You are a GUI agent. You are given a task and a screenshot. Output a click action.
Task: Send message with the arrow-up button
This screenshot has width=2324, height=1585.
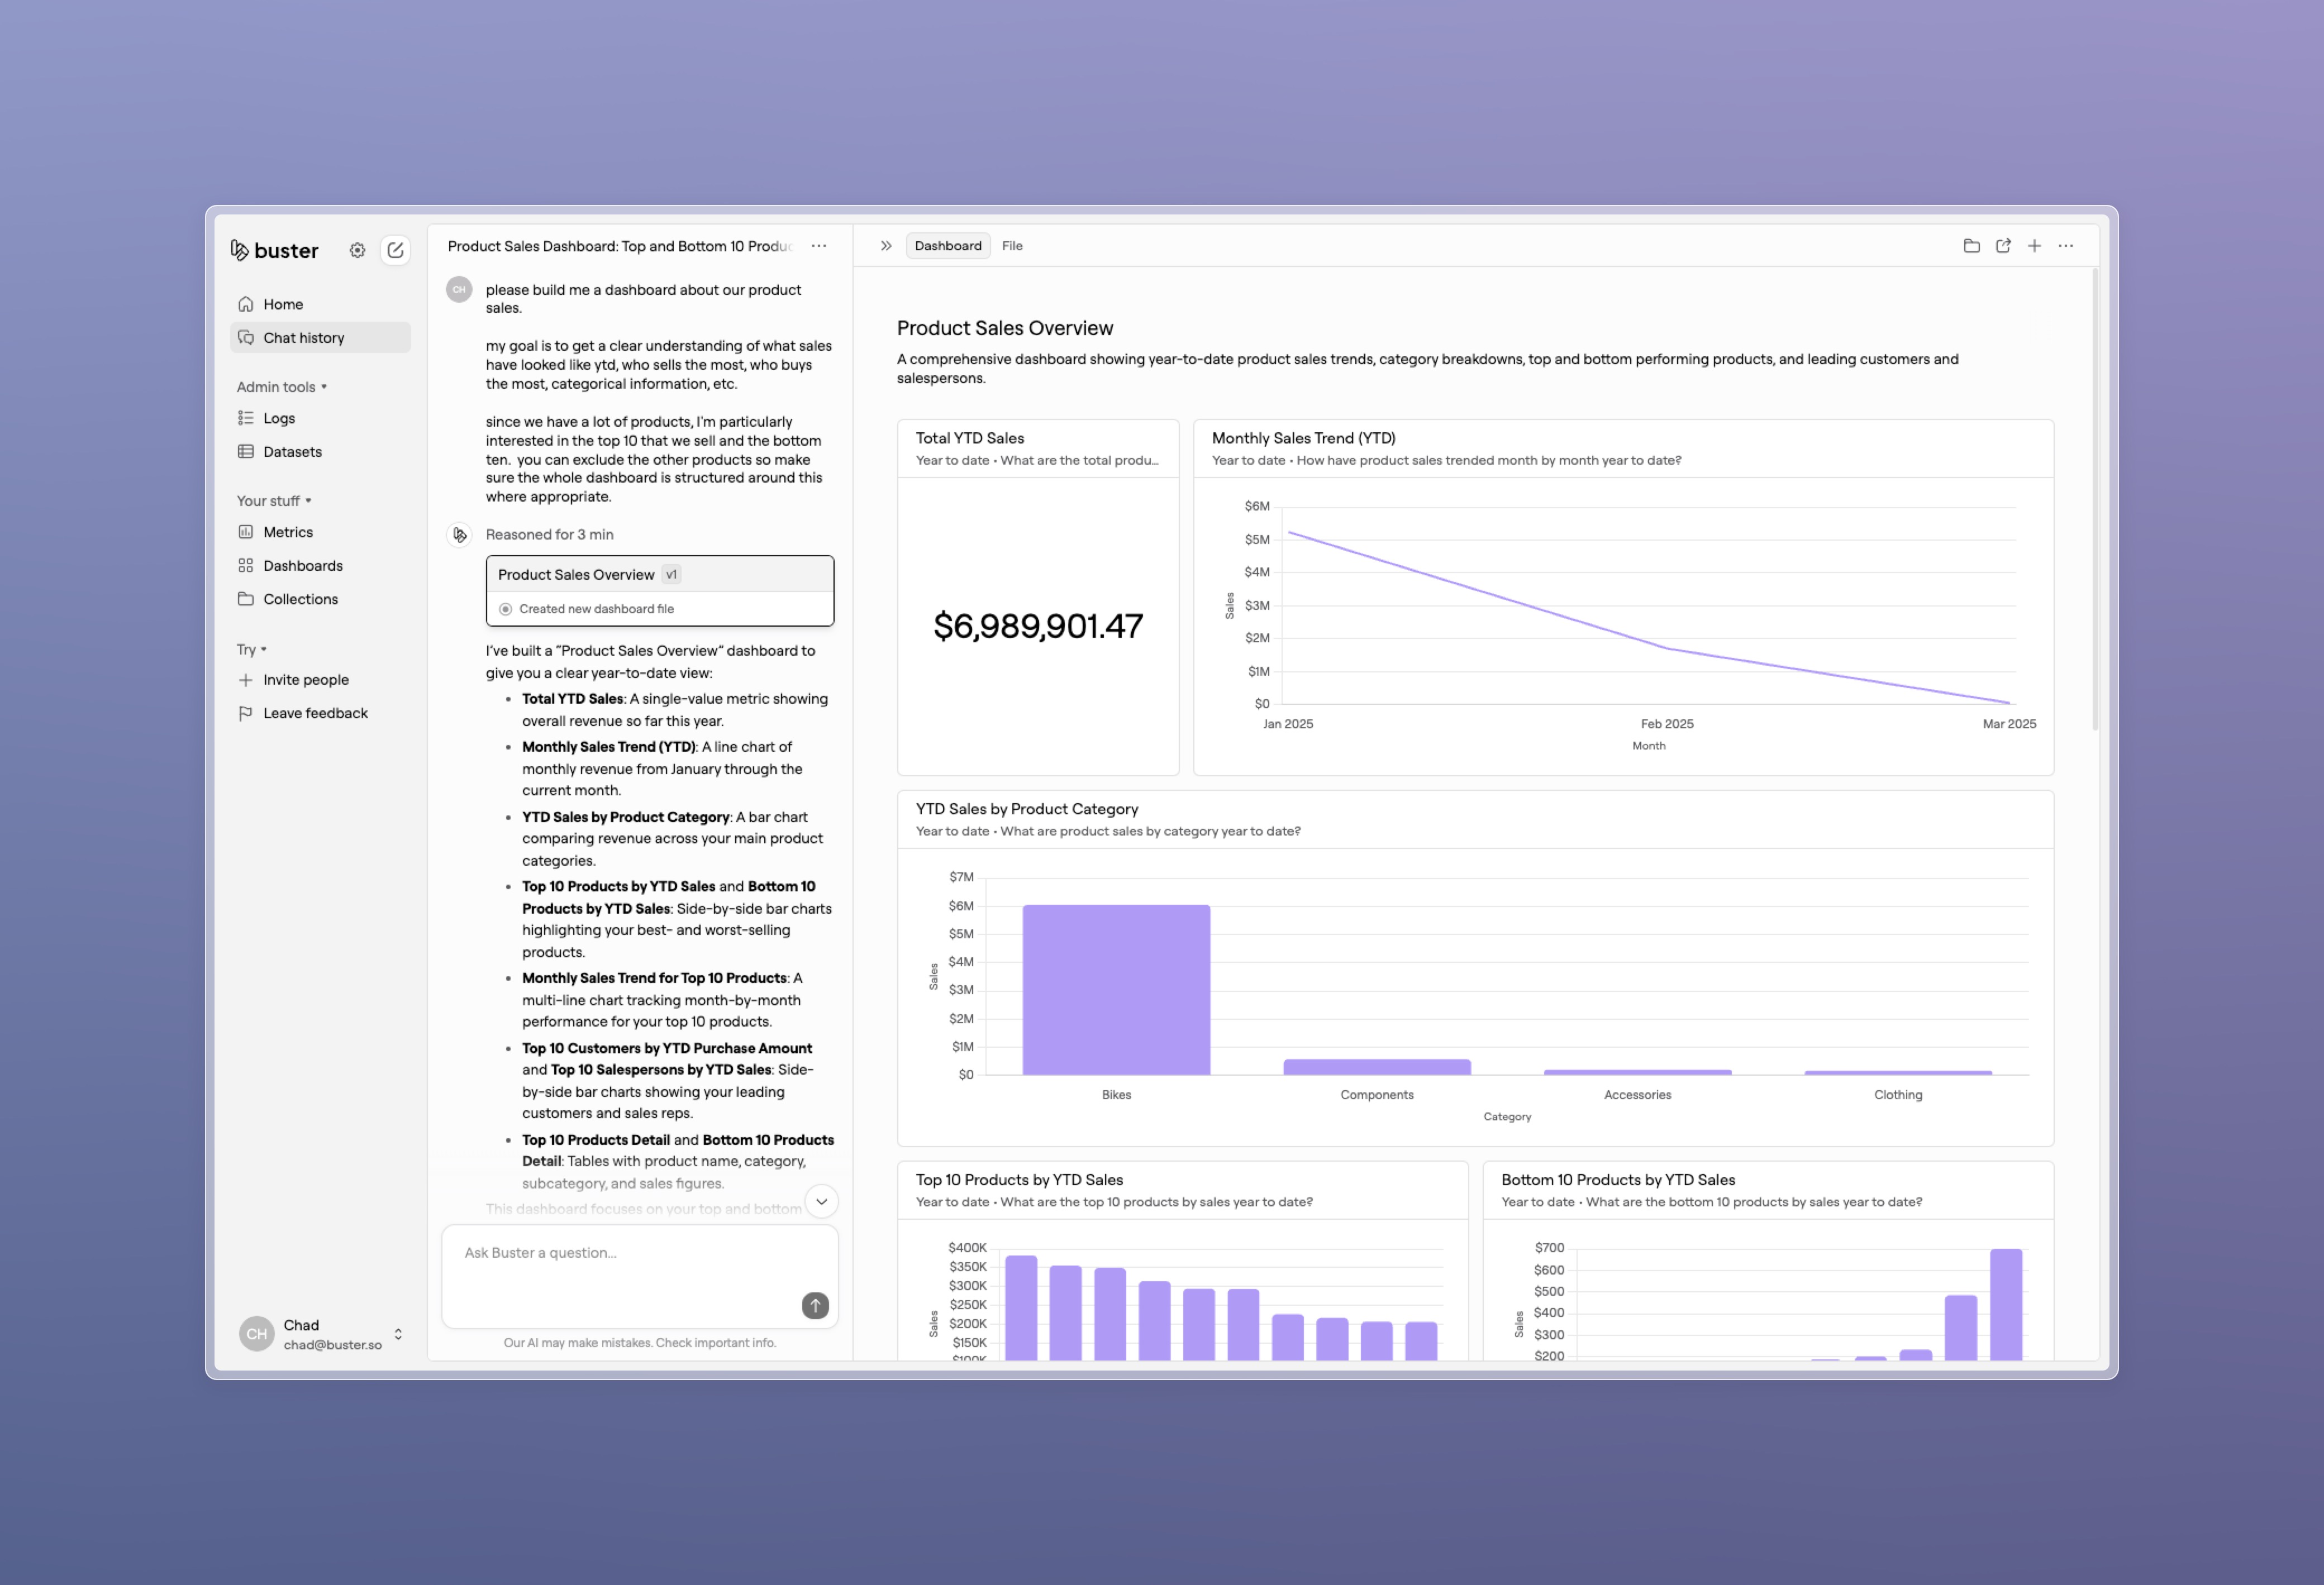(x=815, y=1305)
